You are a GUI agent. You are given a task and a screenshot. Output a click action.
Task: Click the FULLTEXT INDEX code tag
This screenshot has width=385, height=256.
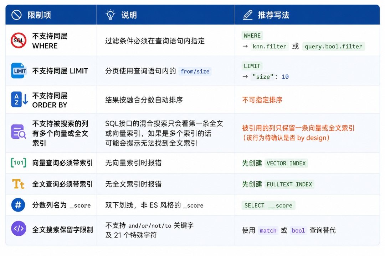(289, 185)
